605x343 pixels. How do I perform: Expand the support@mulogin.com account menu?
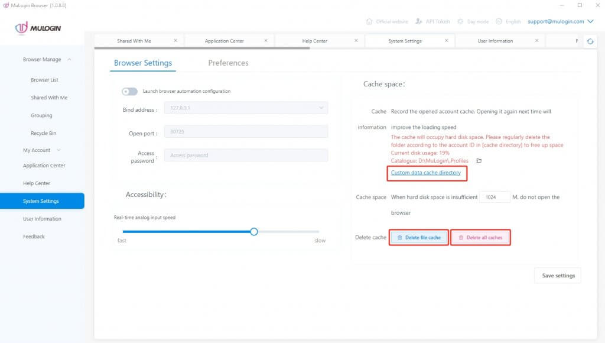[590, 21]
